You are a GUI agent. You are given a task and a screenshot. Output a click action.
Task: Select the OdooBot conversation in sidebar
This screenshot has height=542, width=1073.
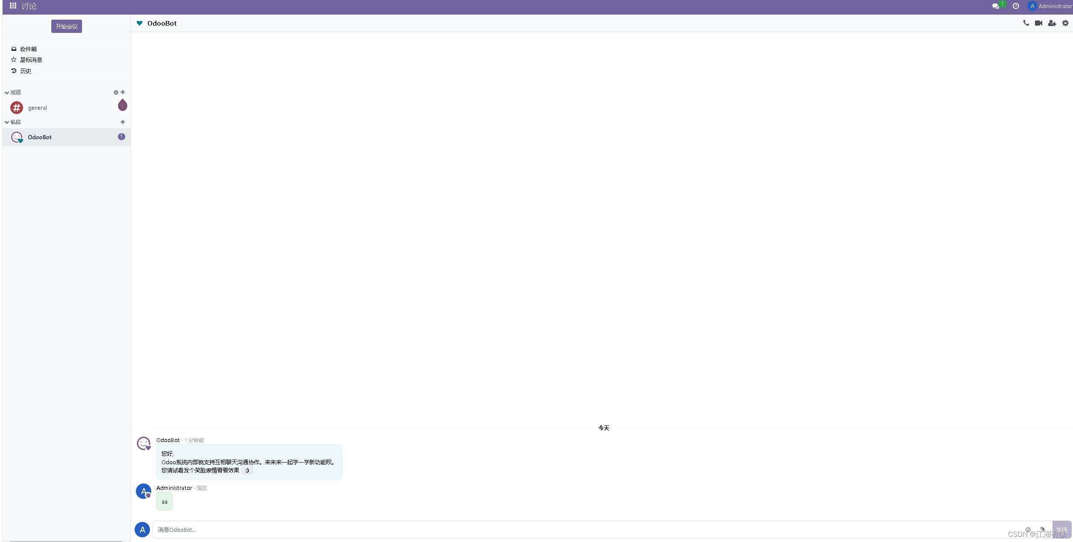coord(66,137)
